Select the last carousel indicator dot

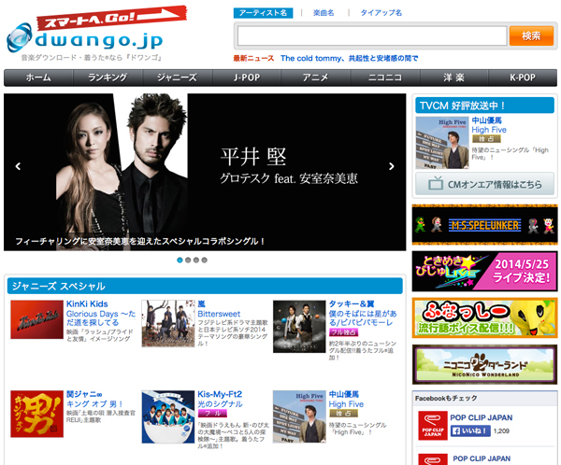(204, 261)
